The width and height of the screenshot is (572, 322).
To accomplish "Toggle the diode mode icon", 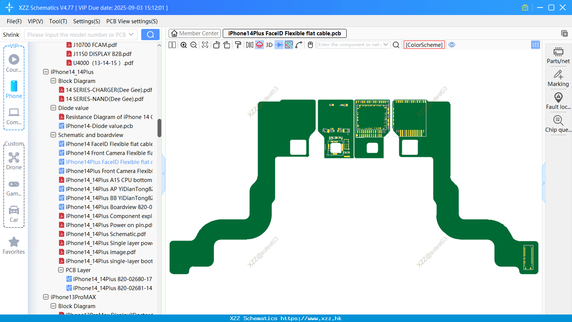I will pyautogui.click(x=279, y=45).
